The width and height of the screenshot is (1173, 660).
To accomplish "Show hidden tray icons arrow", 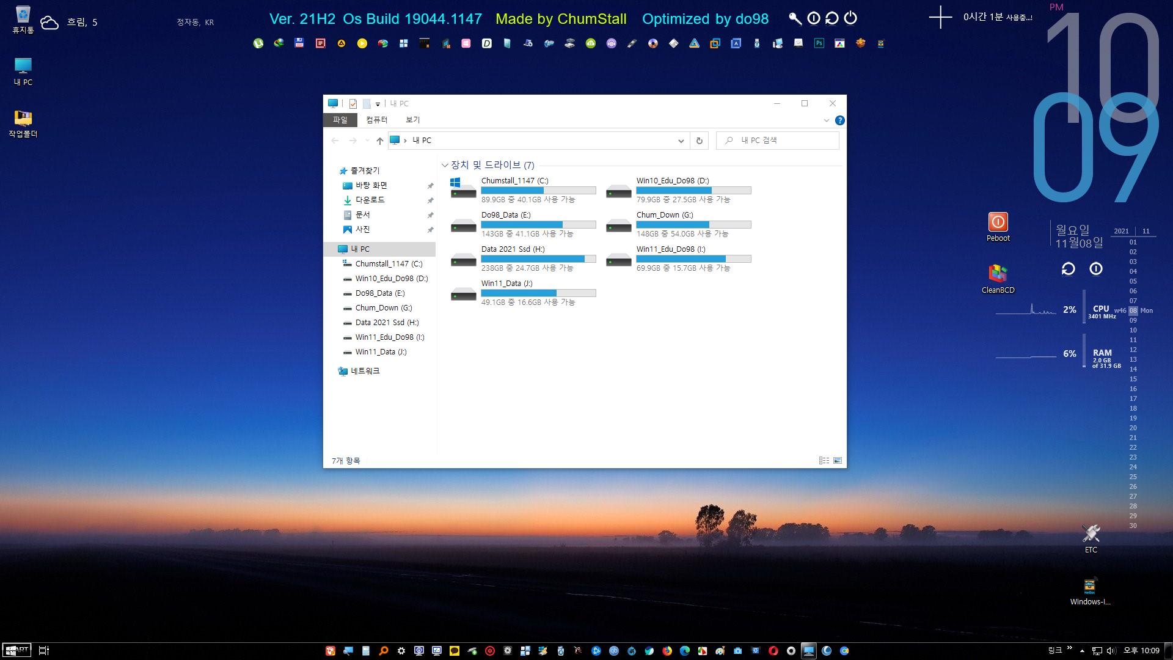I will [1082, 651].
